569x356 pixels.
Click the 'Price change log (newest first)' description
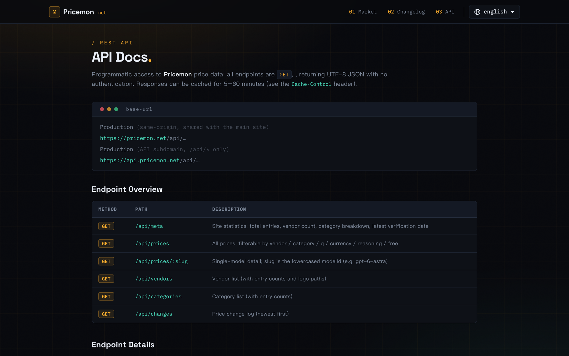click(x=250, y=314)
